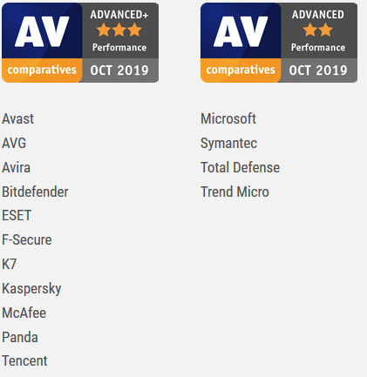Choose ESET from the list
Image resolution: width=367 pixels, height=377 pixels.
(x=17, y=216)
